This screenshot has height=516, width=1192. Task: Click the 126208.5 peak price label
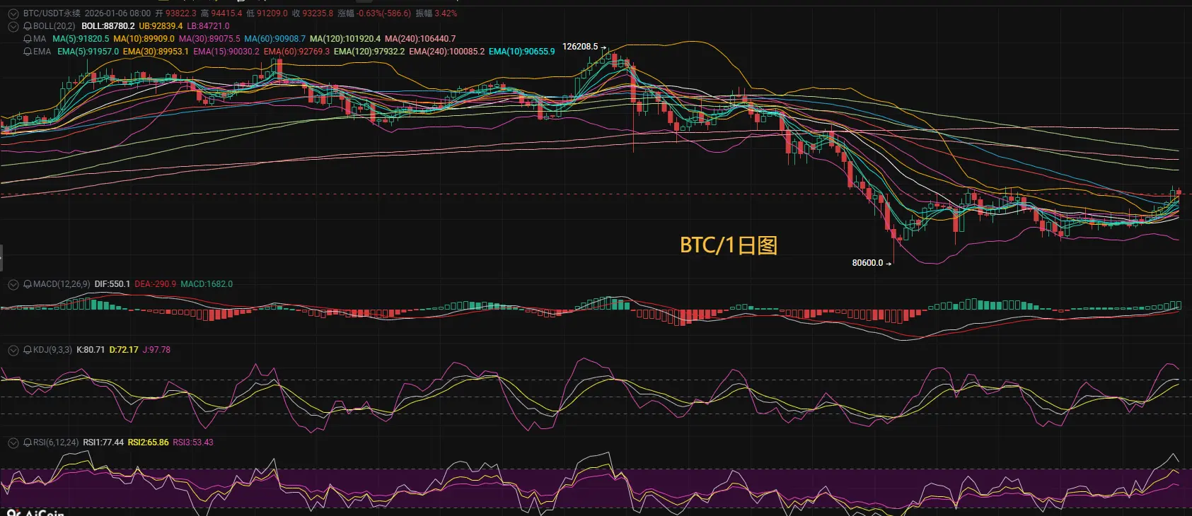coord(580,47)
